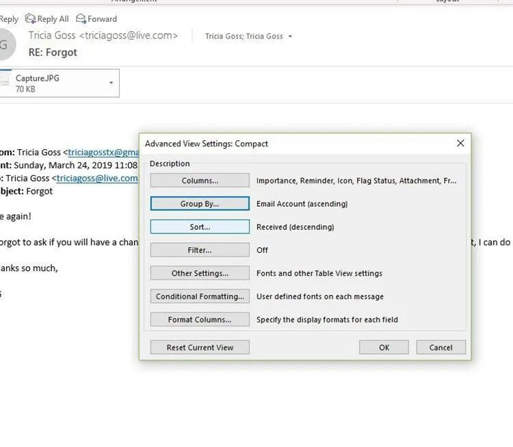Click 'User defined fonts on each message' text
This screenshot has width=513, height=447.
pyautogui.click(x=320, y=296)
